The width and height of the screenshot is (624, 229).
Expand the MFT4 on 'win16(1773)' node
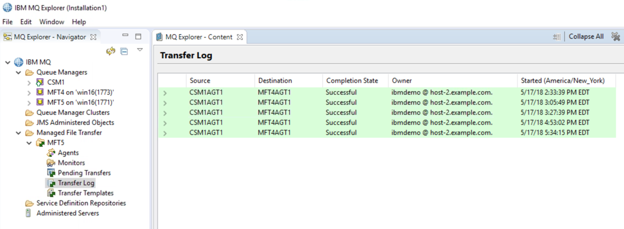(29, 93)
